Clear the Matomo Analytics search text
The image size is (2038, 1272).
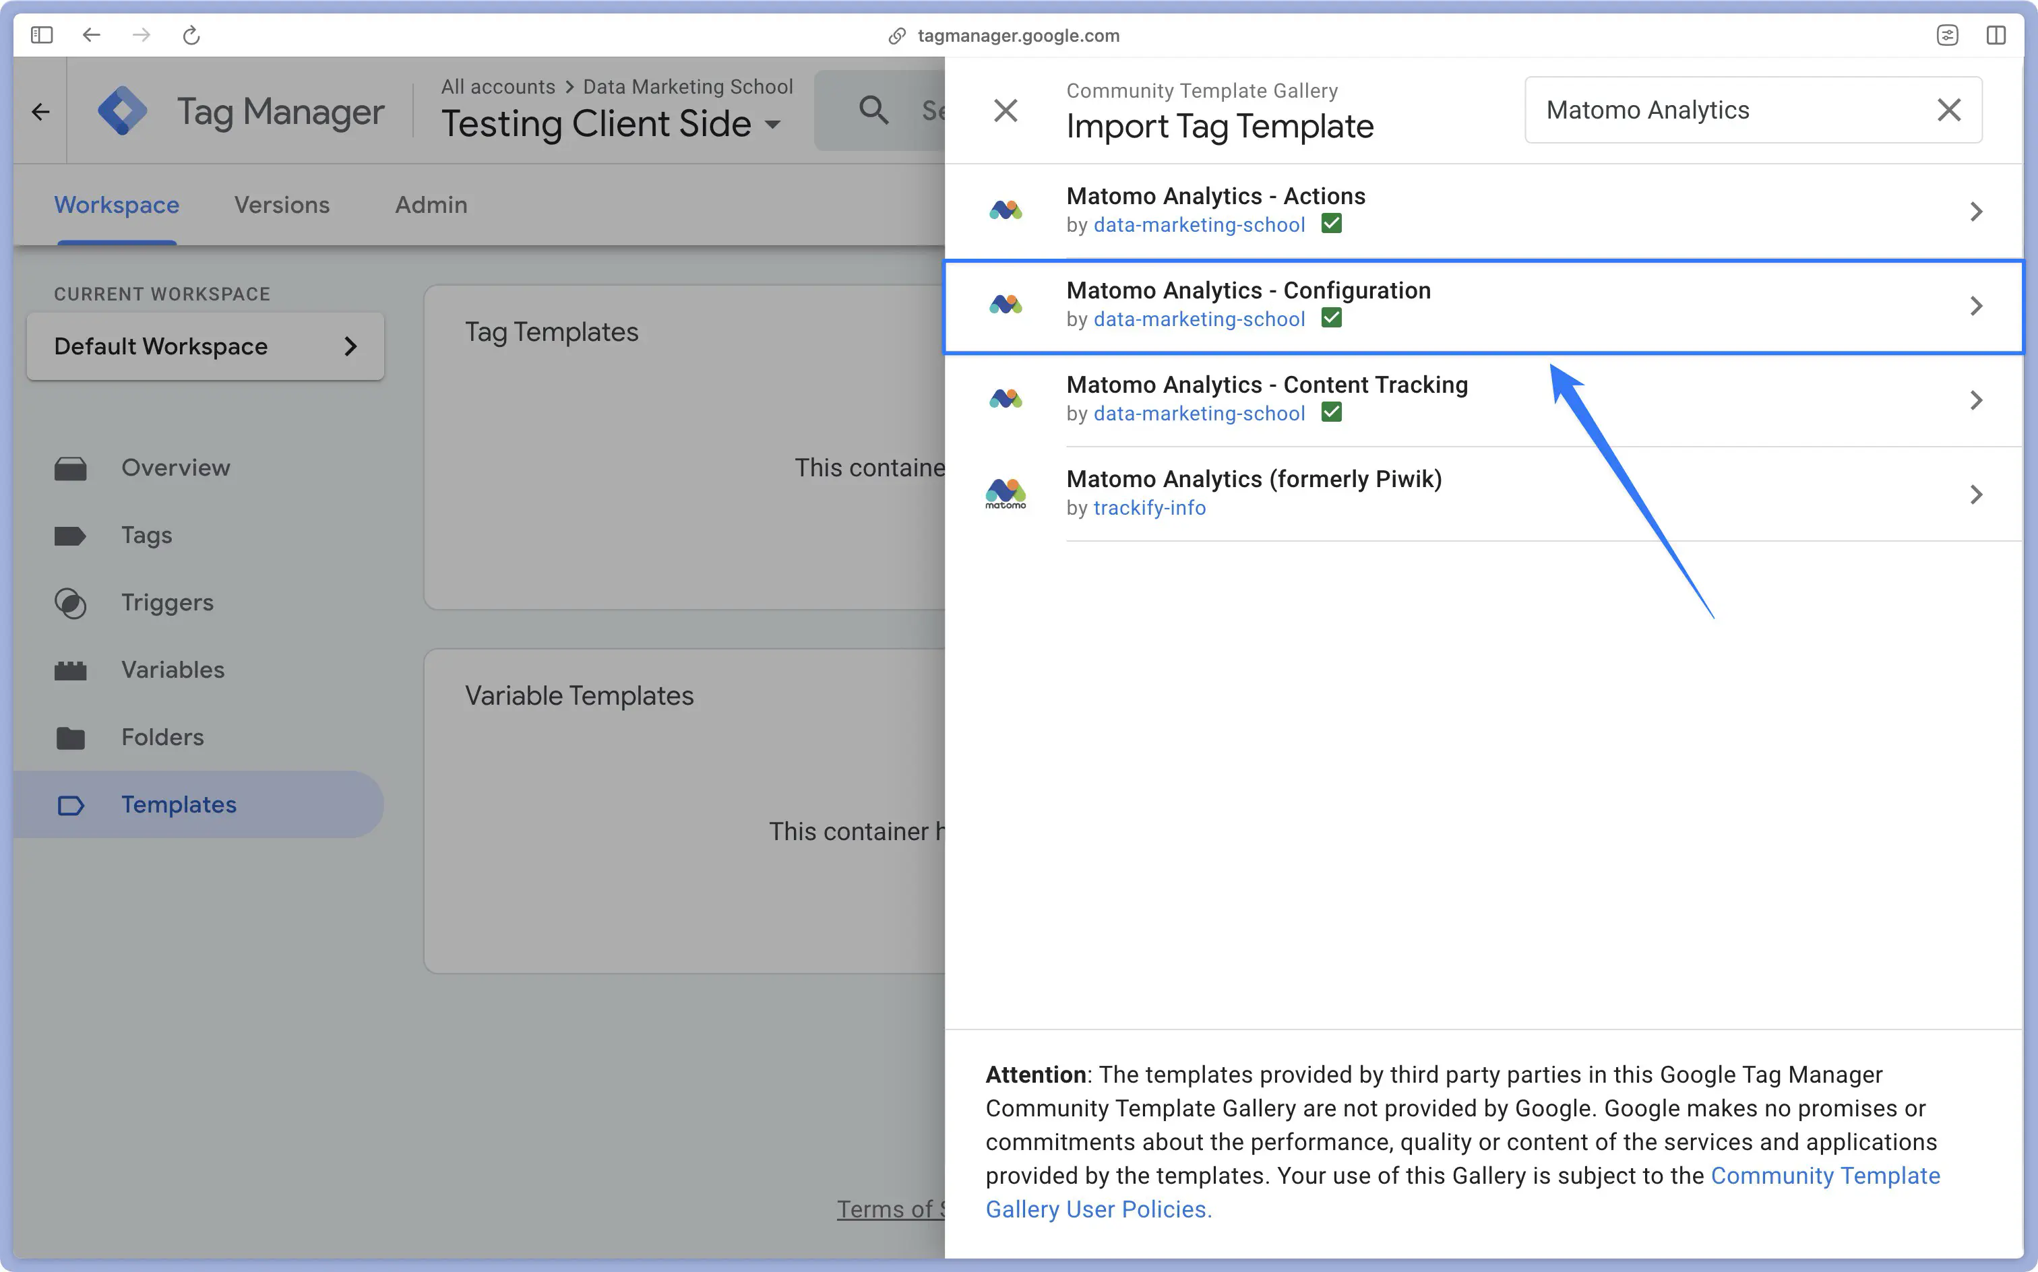1949,109
